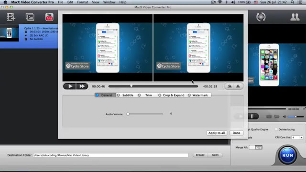
Task: Open the Window menu
Action: coord(109,2)
